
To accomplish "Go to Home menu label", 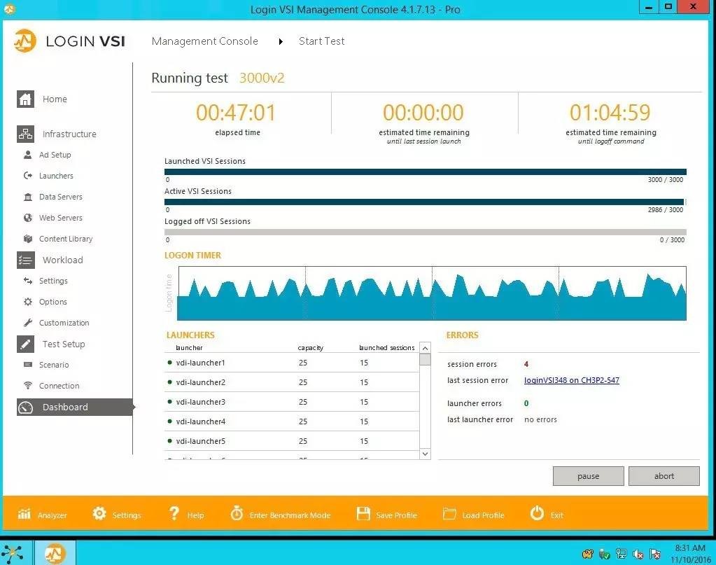I will (55, 99).
